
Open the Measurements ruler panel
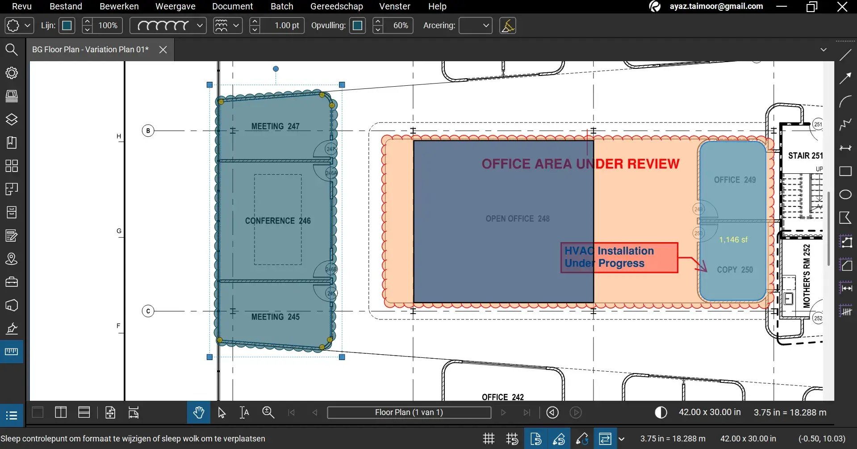point(12,352)
